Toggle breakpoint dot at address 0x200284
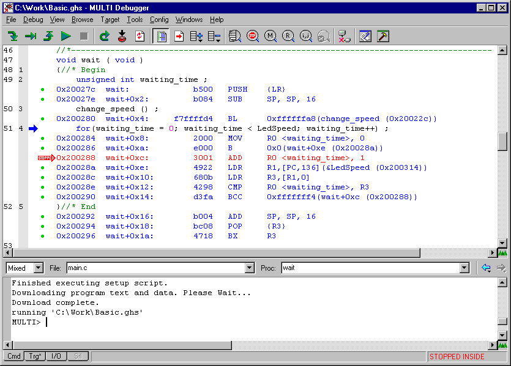511x366 pixels. [x=43, y=138]
